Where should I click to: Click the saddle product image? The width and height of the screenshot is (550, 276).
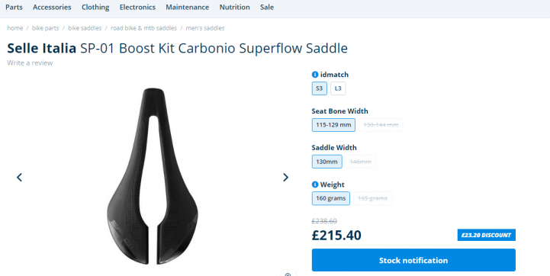153,176
